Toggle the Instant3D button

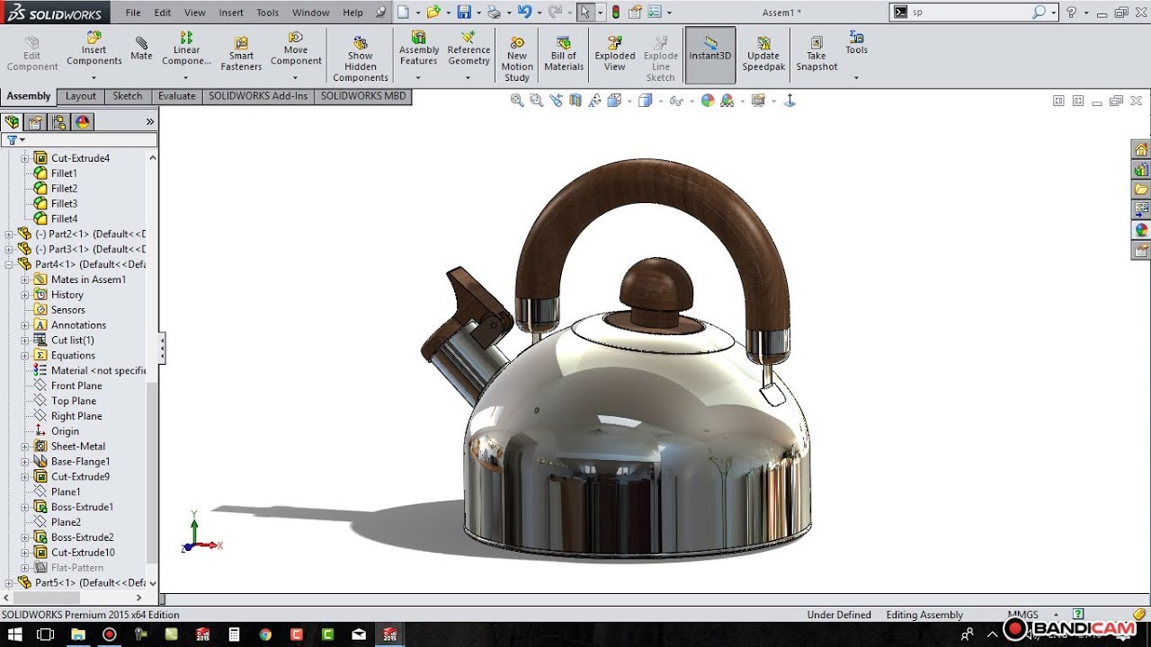pyautogui.click(x=710, y=55)
